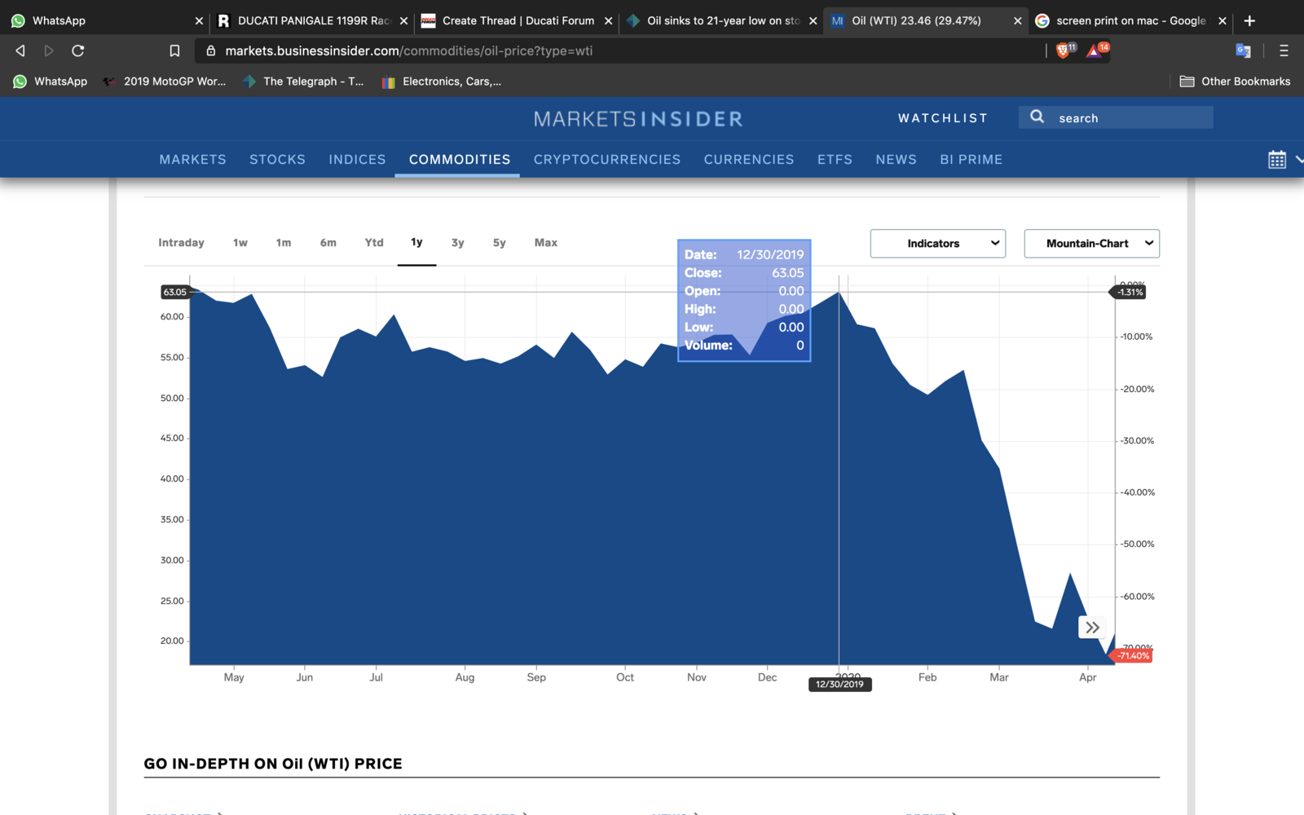Screen dimensions: 1304x815
Task: Go to the Stocks menu item
Action: coord(277,160)
